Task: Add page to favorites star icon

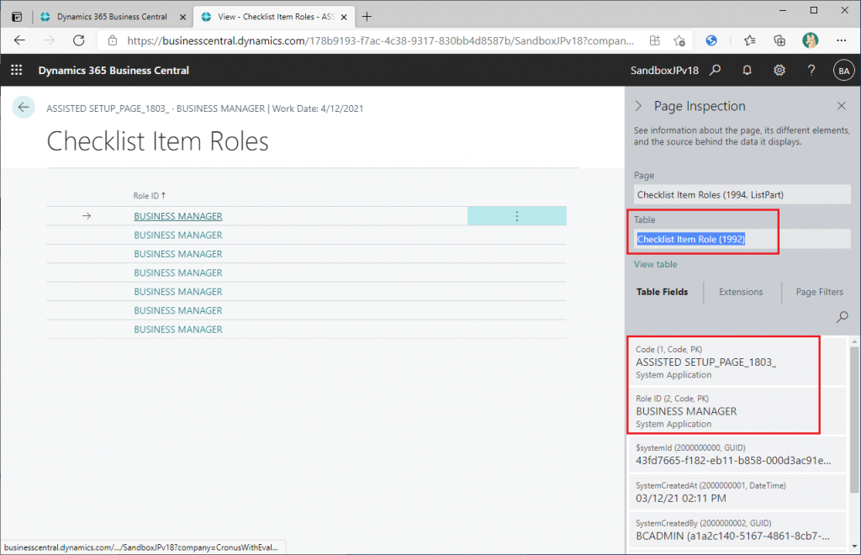Action: click(679, 40)
